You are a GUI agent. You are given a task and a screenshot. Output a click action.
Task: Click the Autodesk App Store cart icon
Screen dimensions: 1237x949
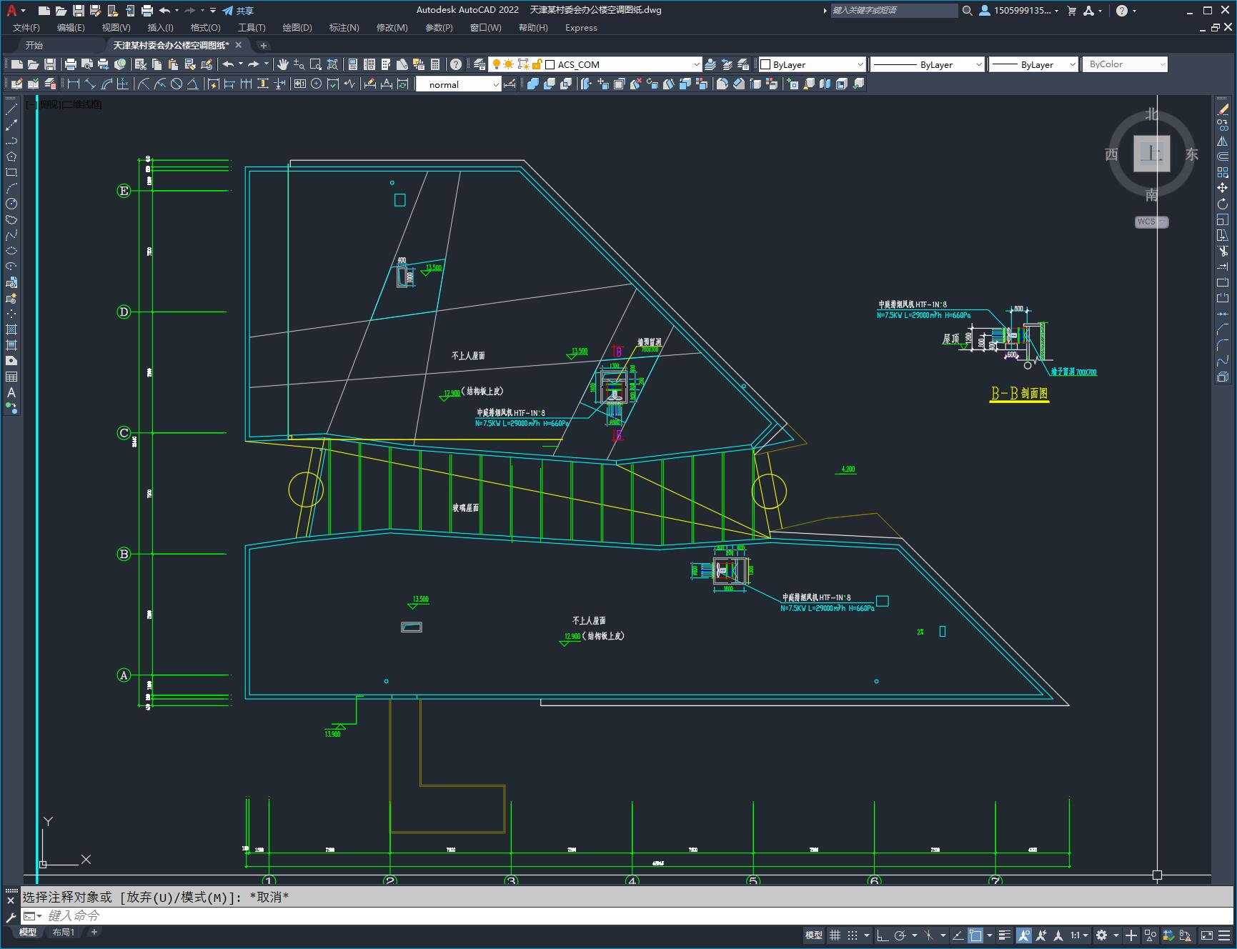[1071, 11]
